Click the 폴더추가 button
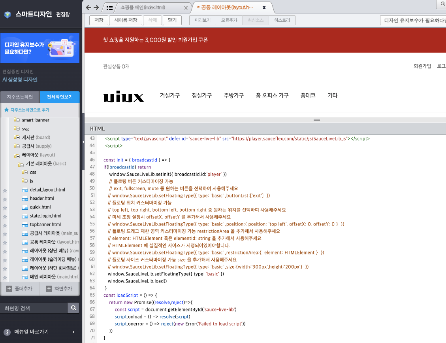 point(20,288)
